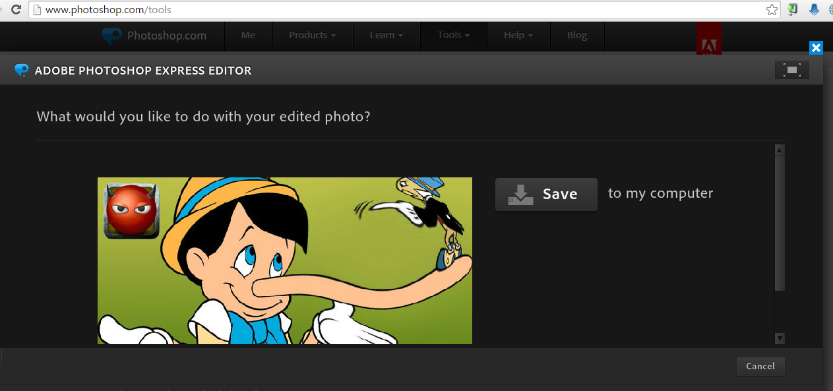833x391 pixels.
Task: Open the Me menu item
Action: [x=248, y=36]
